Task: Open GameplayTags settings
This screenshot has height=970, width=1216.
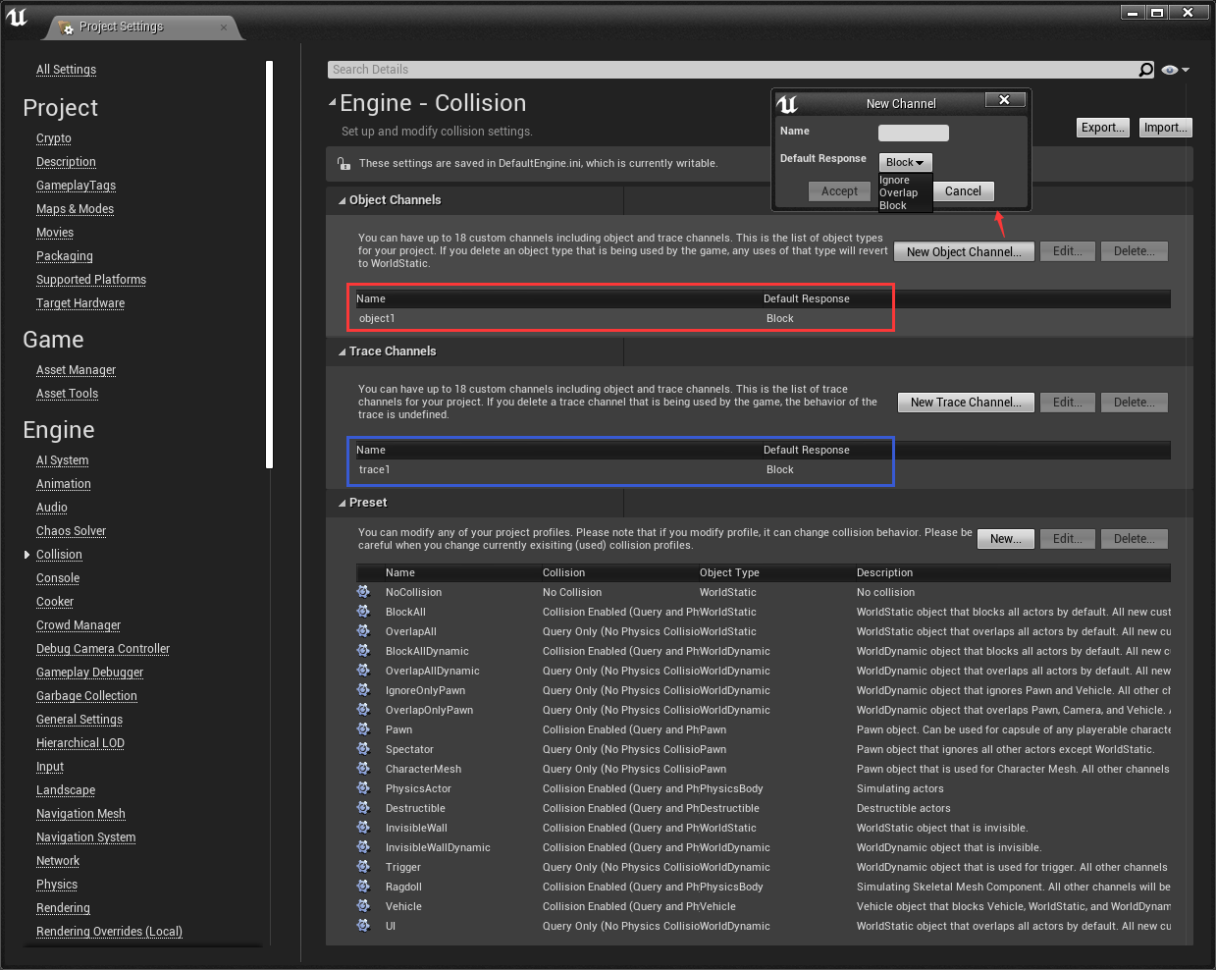Action: point(76,186)
